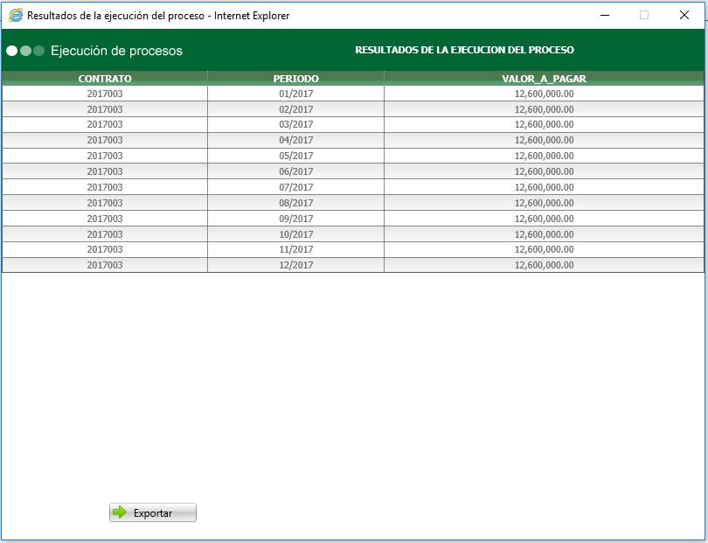Click the PERIODO column header
The height and width of the screenshot is (543, 708).
(x=295, y=78)
